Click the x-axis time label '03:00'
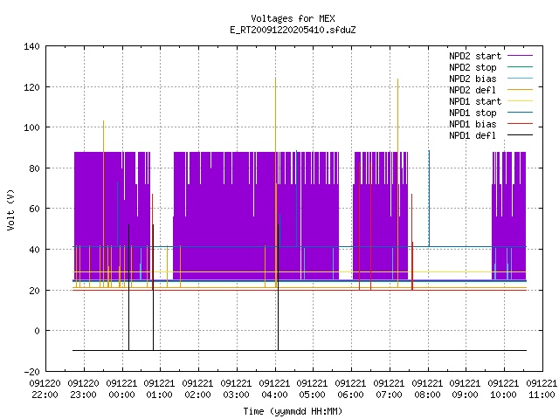 (236, 395)
